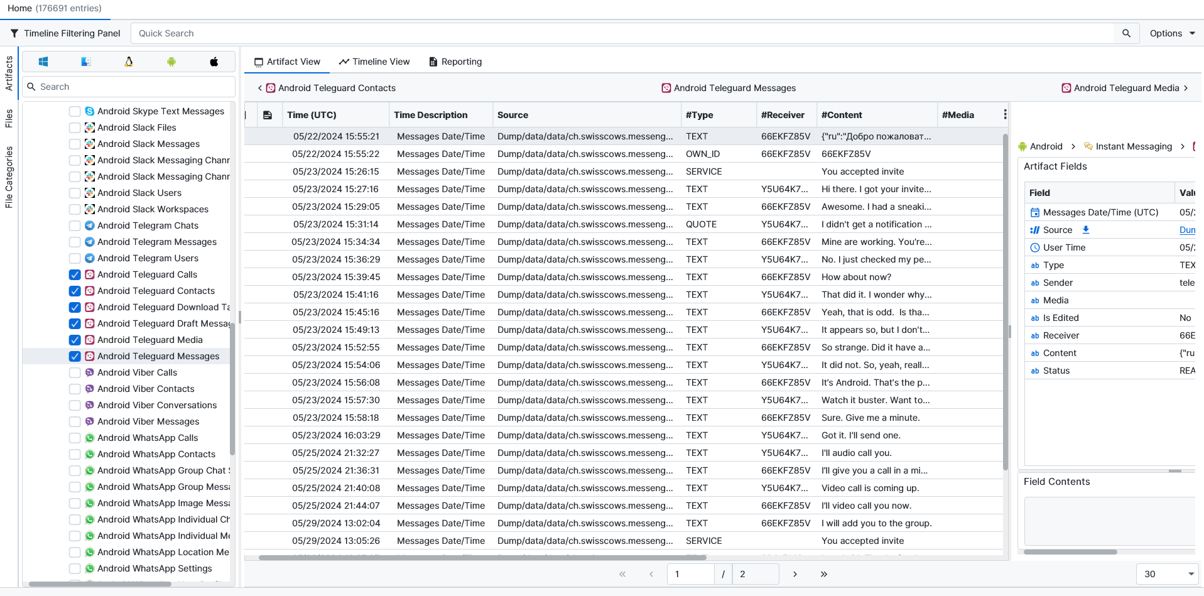Click the Telegram icon for Android Telegram Chats
1204x596 pixels.
90,225
